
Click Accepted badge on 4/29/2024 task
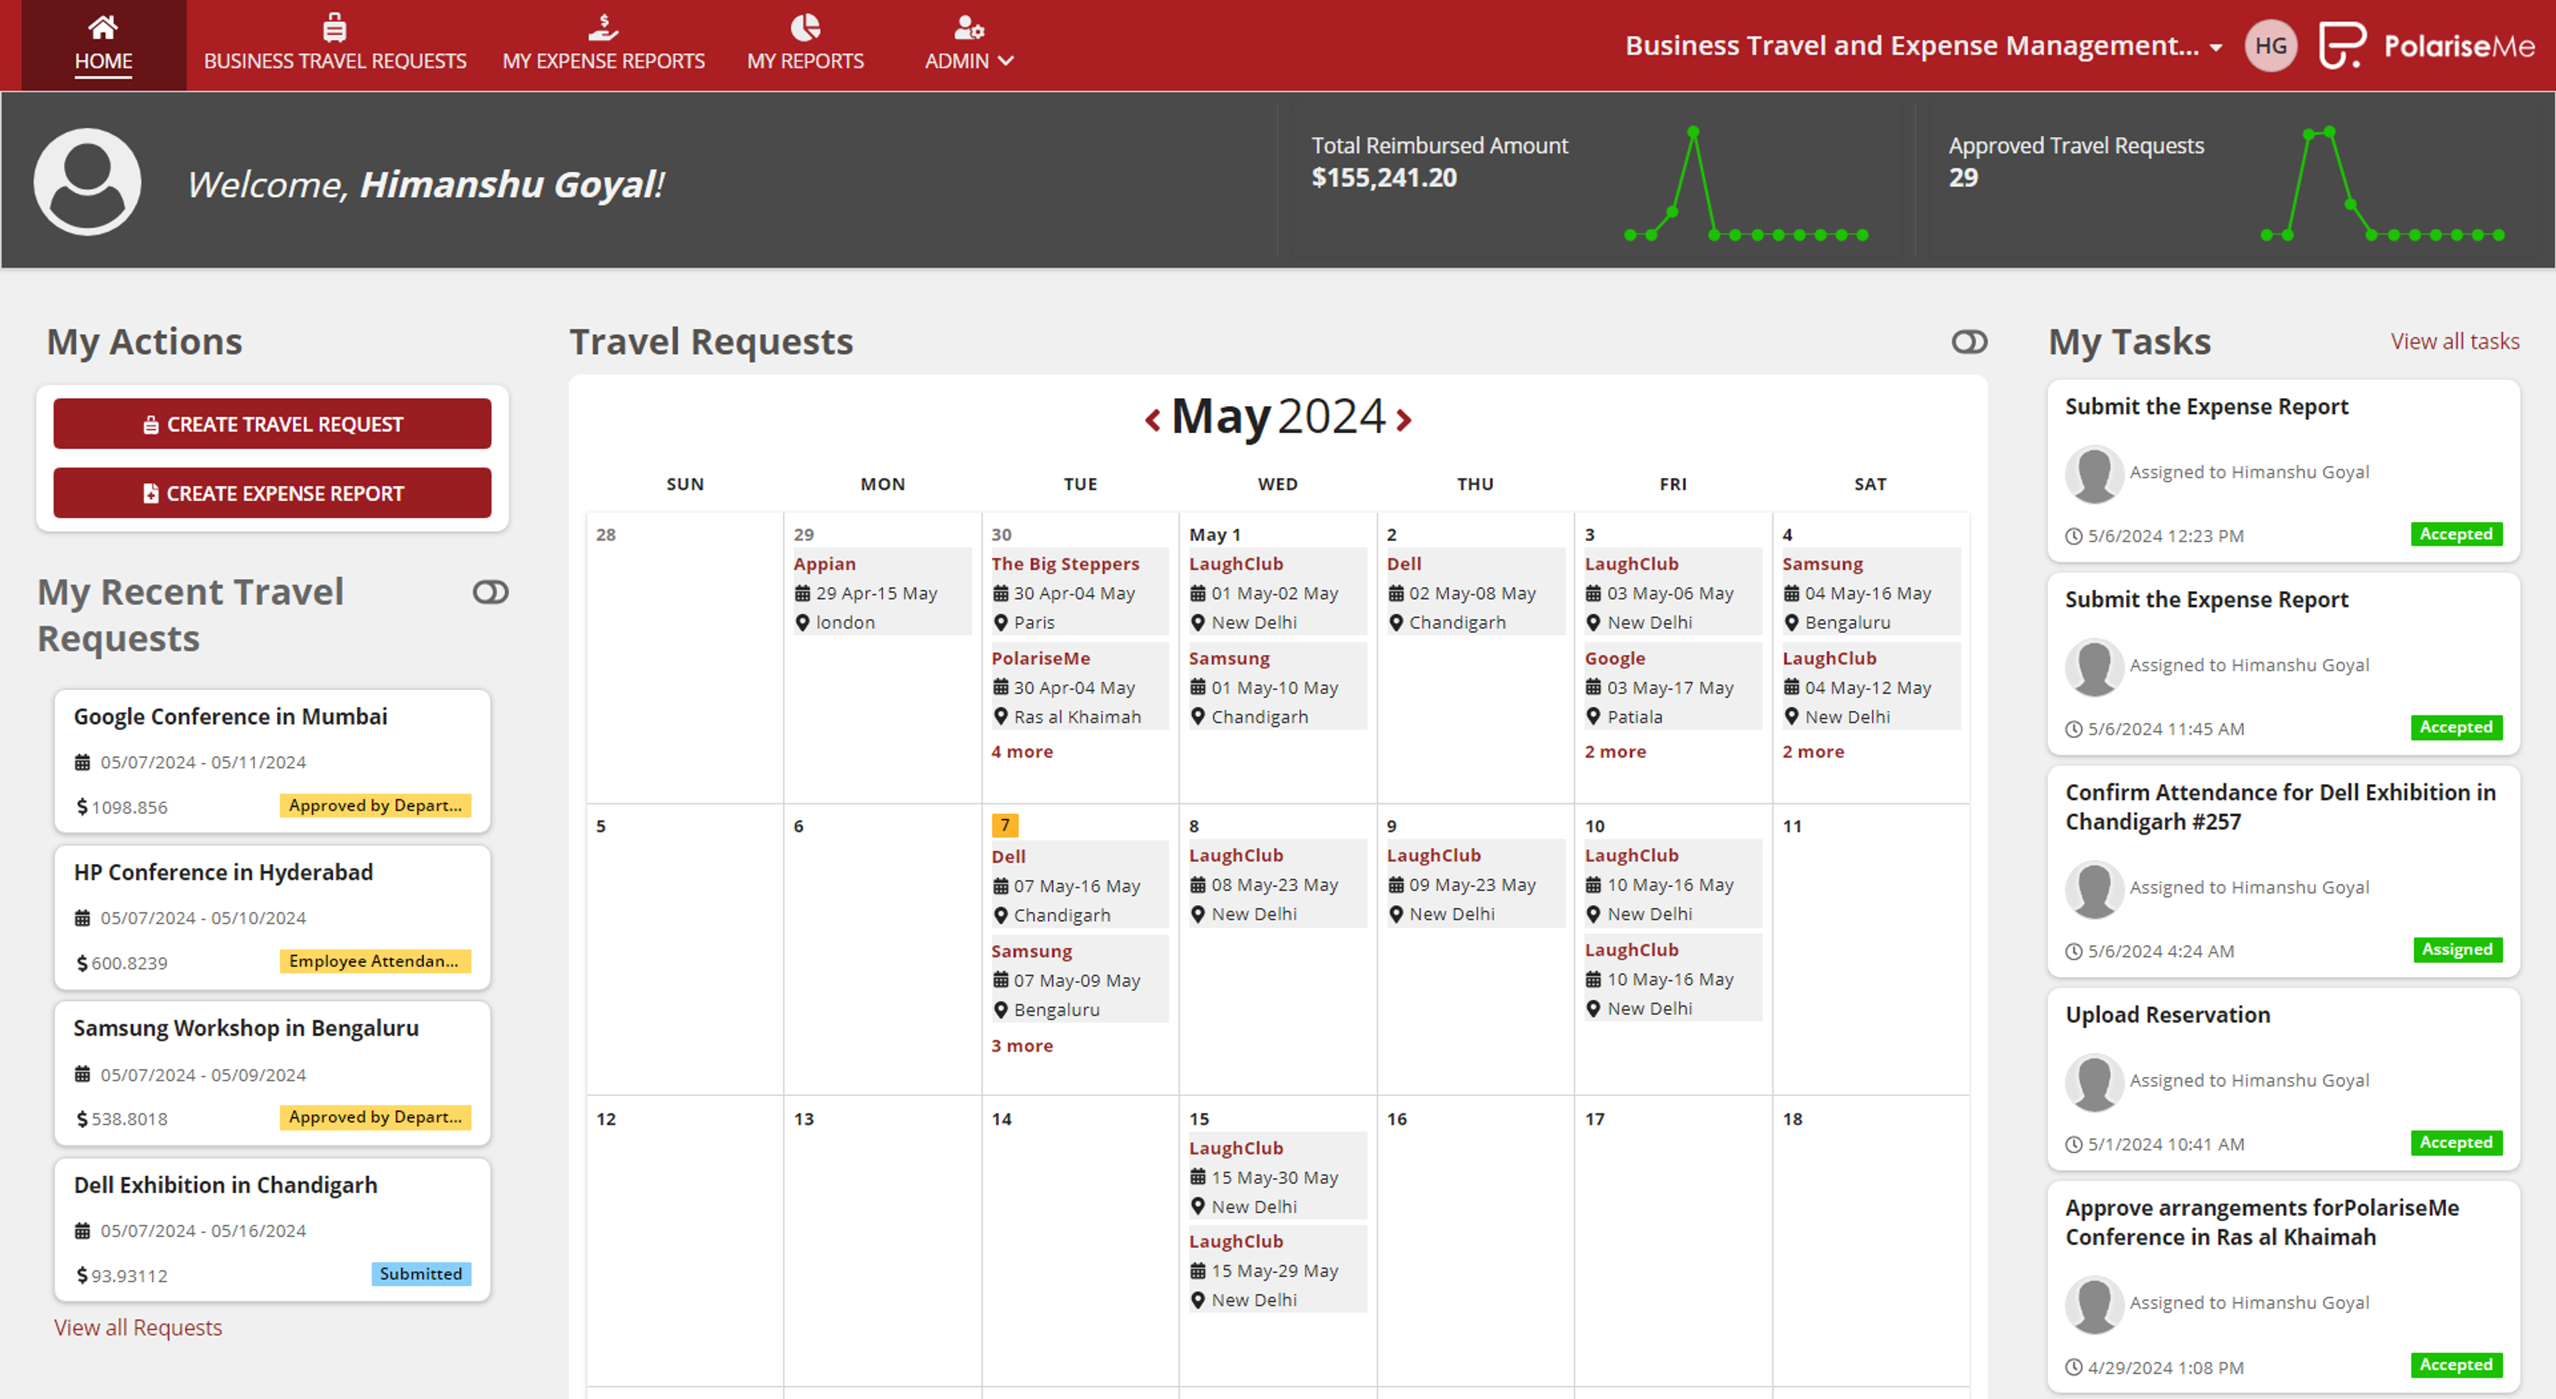tap(2457, 1364)
